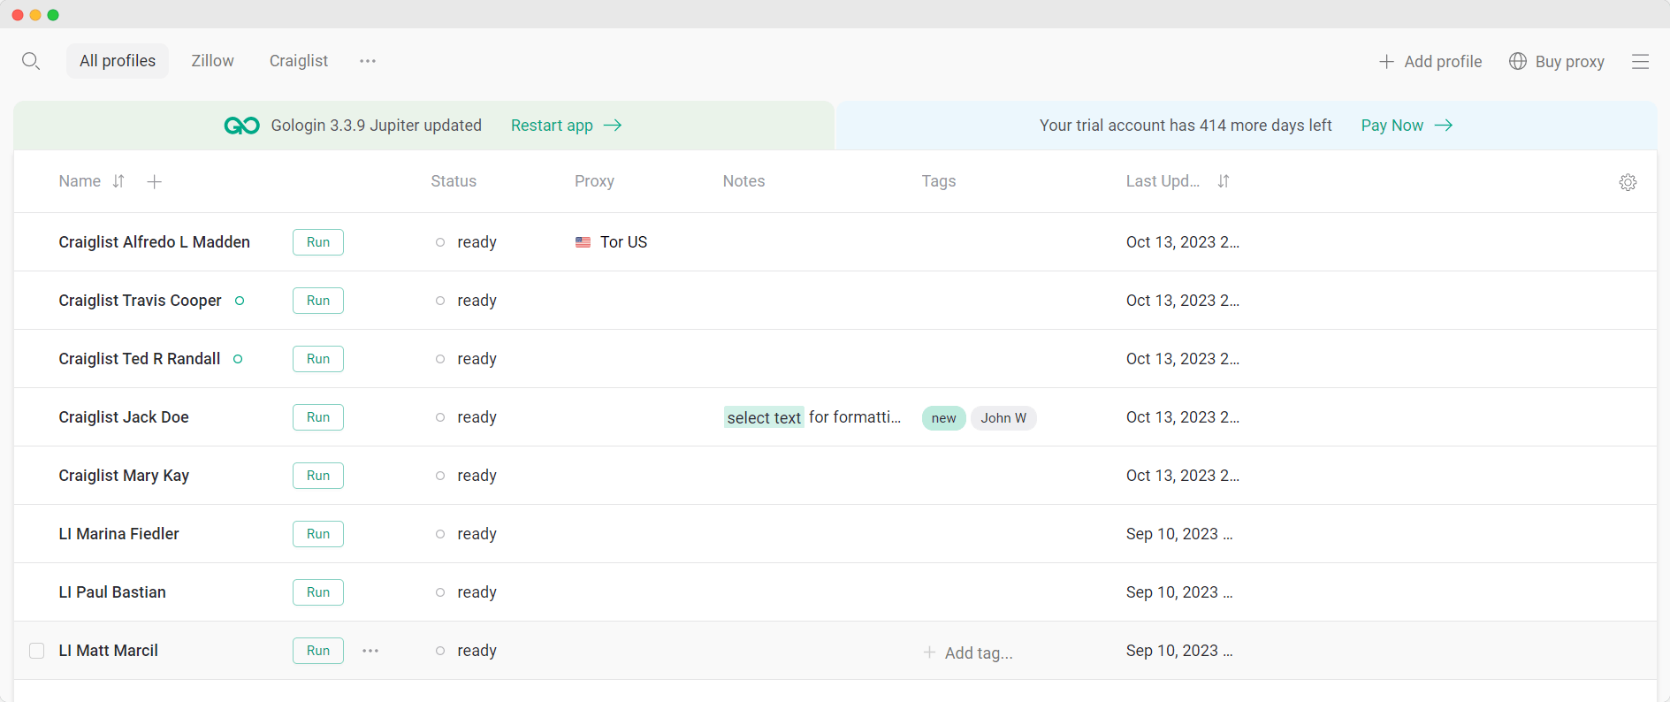This screenshot has width=1670, height=702.
Task: Click the globe icon for Buy proxy
Action: point(1518,61)
